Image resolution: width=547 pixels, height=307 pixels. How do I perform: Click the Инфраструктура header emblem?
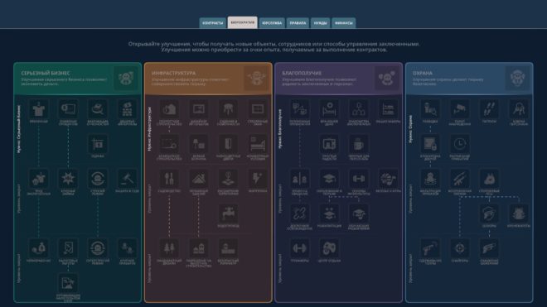(x=256, y=78)
